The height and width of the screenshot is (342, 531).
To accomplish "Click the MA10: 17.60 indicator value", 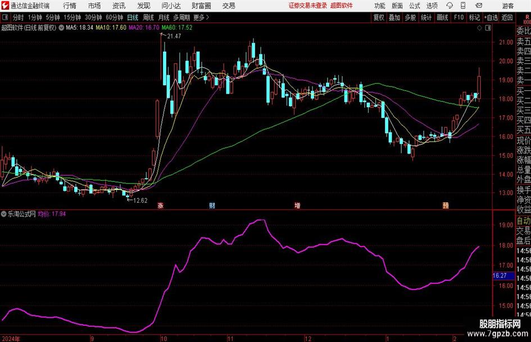I will click(x=111, y=28).
